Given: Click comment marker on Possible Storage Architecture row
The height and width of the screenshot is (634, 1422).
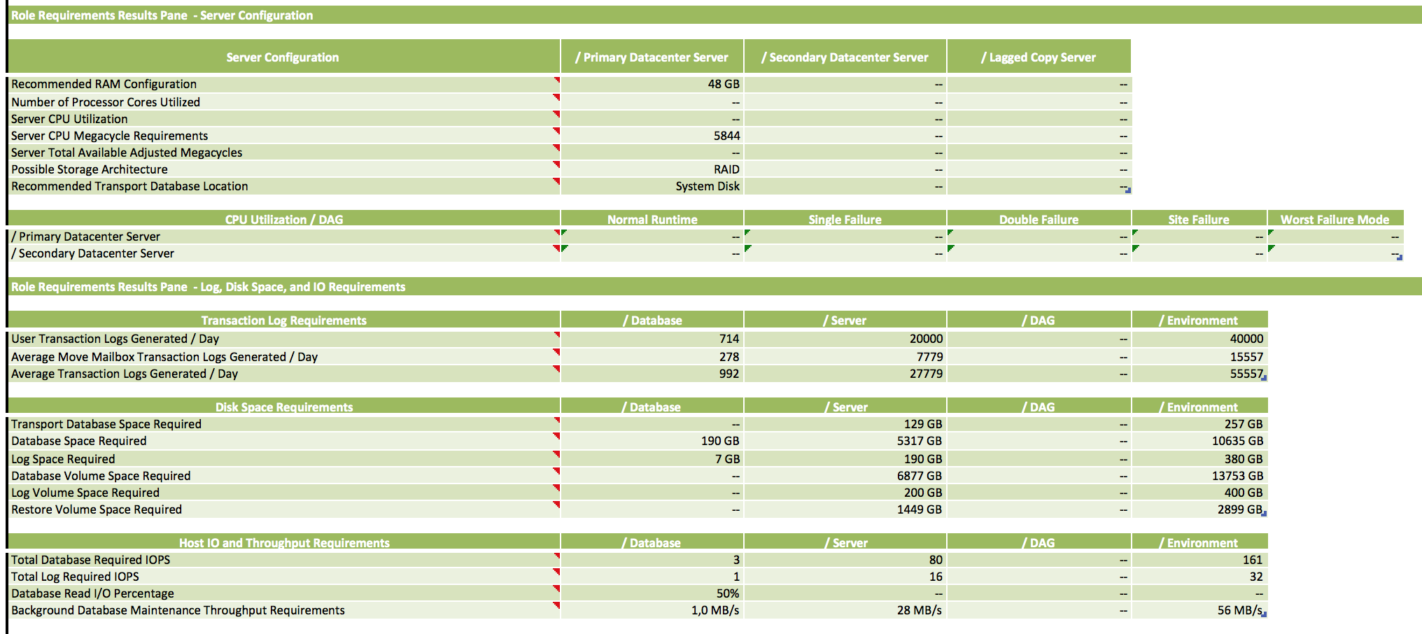Looking at the screenshot, I should point(557,165).
